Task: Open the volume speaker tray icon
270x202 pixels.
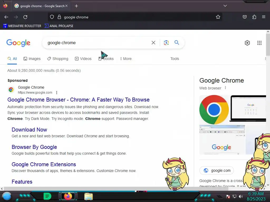Action: tap(240, 196)
